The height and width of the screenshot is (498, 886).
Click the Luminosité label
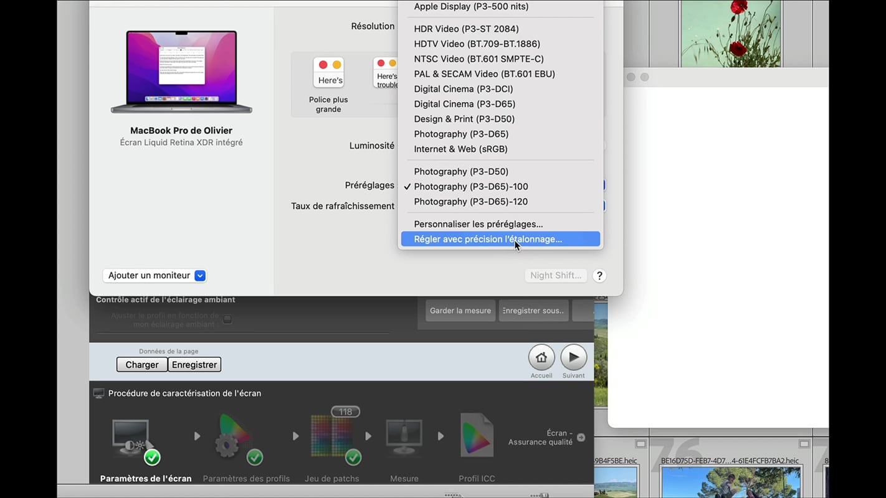[372, 146]
